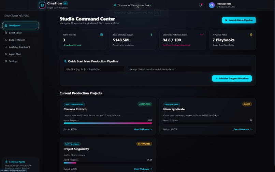The width and height of the screenshot is (275, 172).
Task: Click the Dashboard grid icon in sidebar
Action: (x=6, y=26)
